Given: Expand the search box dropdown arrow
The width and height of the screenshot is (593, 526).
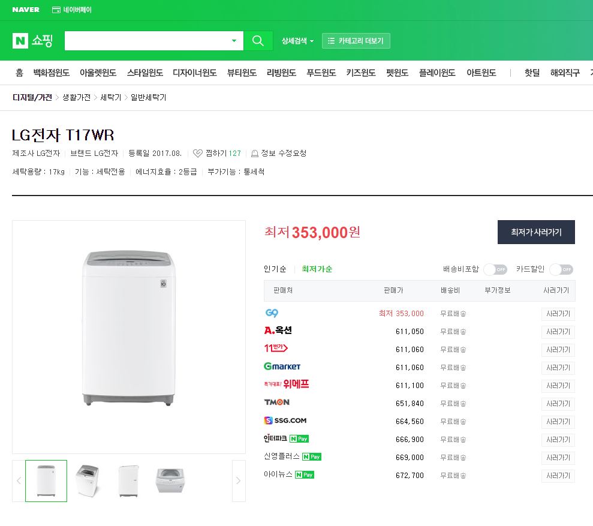Looking at the screenshot, I should [x=234, y=41].
